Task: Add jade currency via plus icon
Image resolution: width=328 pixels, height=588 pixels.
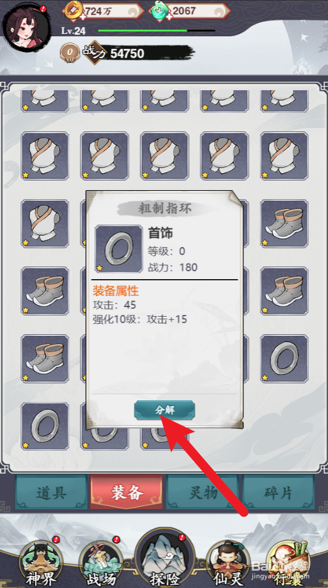Action: tap(169, 17)
